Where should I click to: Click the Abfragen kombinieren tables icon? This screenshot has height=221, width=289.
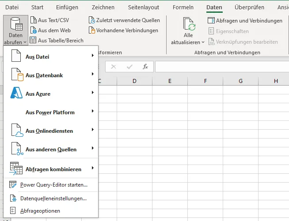[x=16, y=169]
